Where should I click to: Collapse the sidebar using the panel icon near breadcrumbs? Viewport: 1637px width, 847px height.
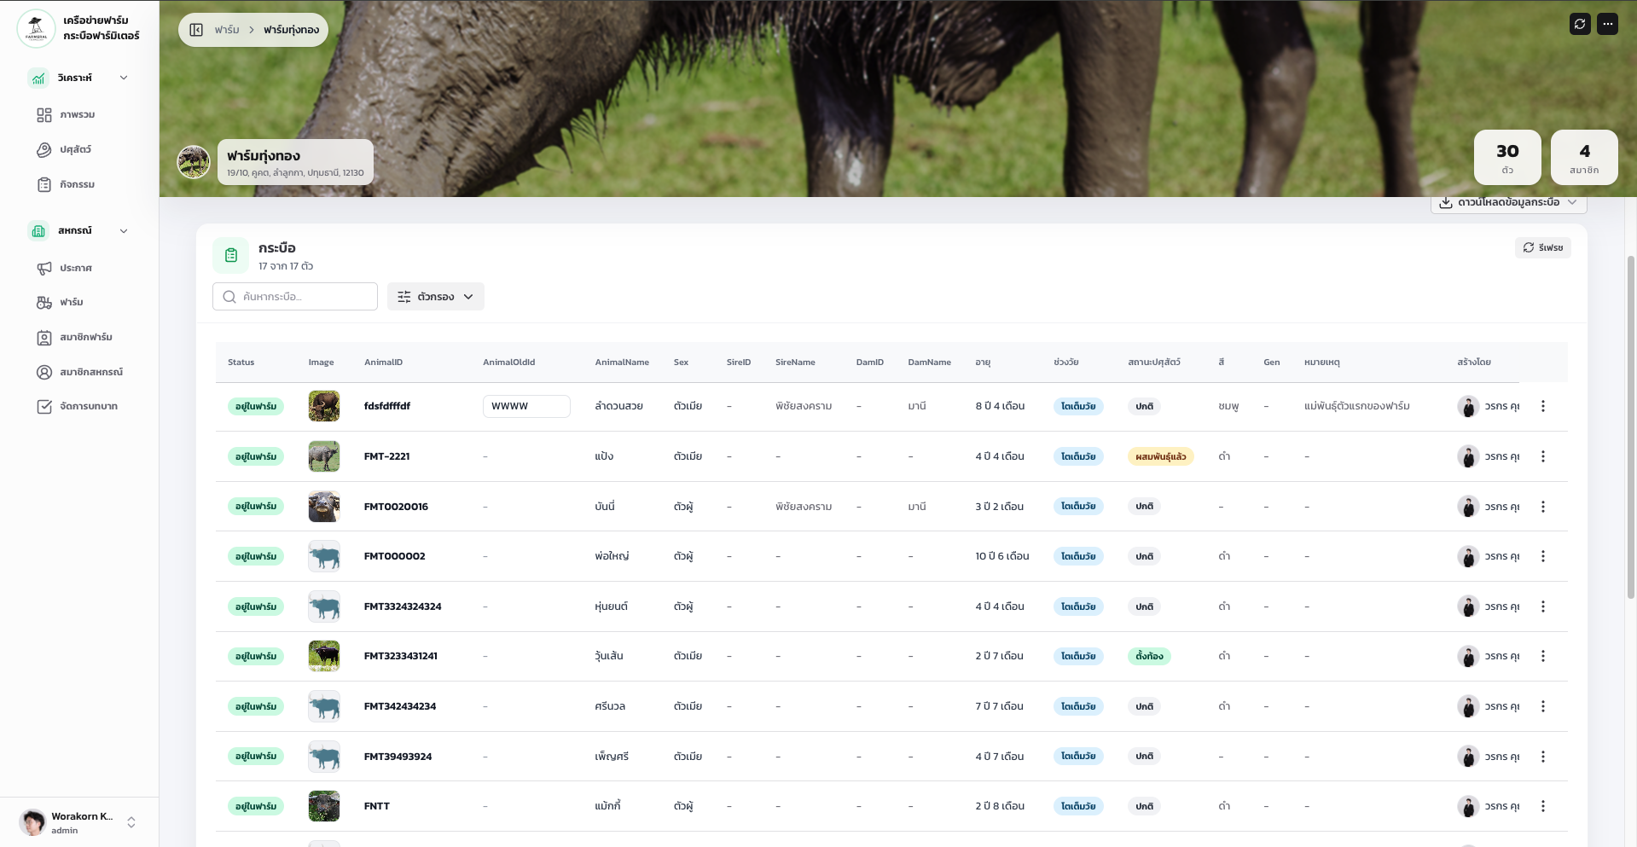point(197,29)
